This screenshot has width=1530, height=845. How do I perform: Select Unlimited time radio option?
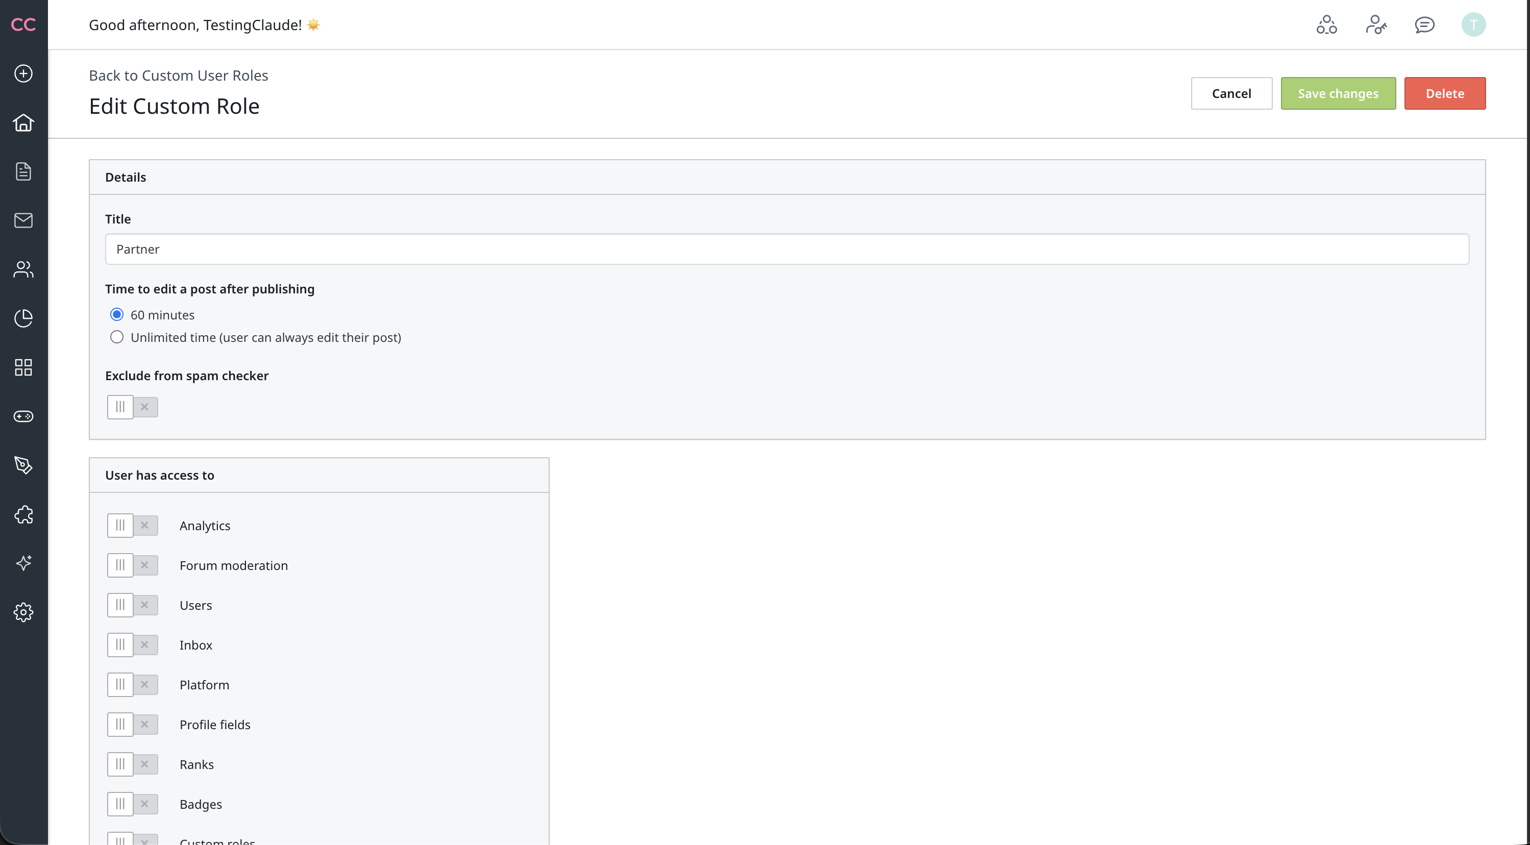click(x=117, y=337)
